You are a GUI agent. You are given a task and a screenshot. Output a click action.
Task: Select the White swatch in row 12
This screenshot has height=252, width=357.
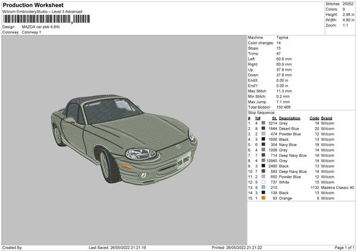point(263,182)
